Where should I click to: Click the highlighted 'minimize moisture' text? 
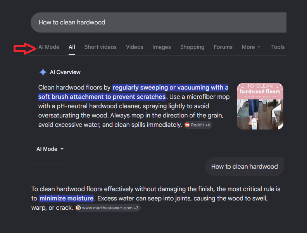[x=66, y=198]
